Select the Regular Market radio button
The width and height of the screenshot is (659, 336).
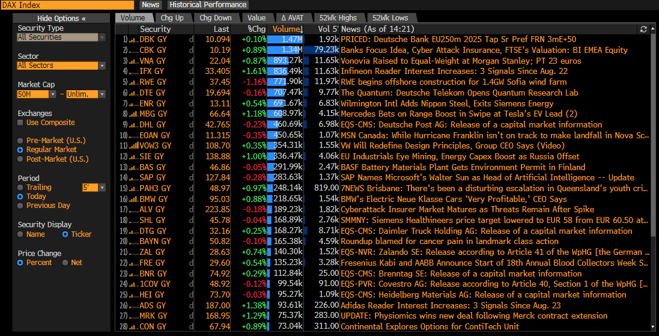coord(20,150)
